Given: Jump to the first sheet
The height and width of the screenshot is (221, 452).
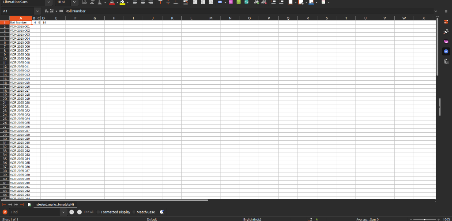Looking at the screenshot, I should point(4,204).
